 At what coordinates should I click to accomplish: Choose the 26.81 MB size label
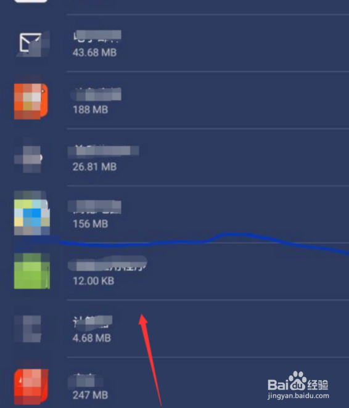[94, 167]
